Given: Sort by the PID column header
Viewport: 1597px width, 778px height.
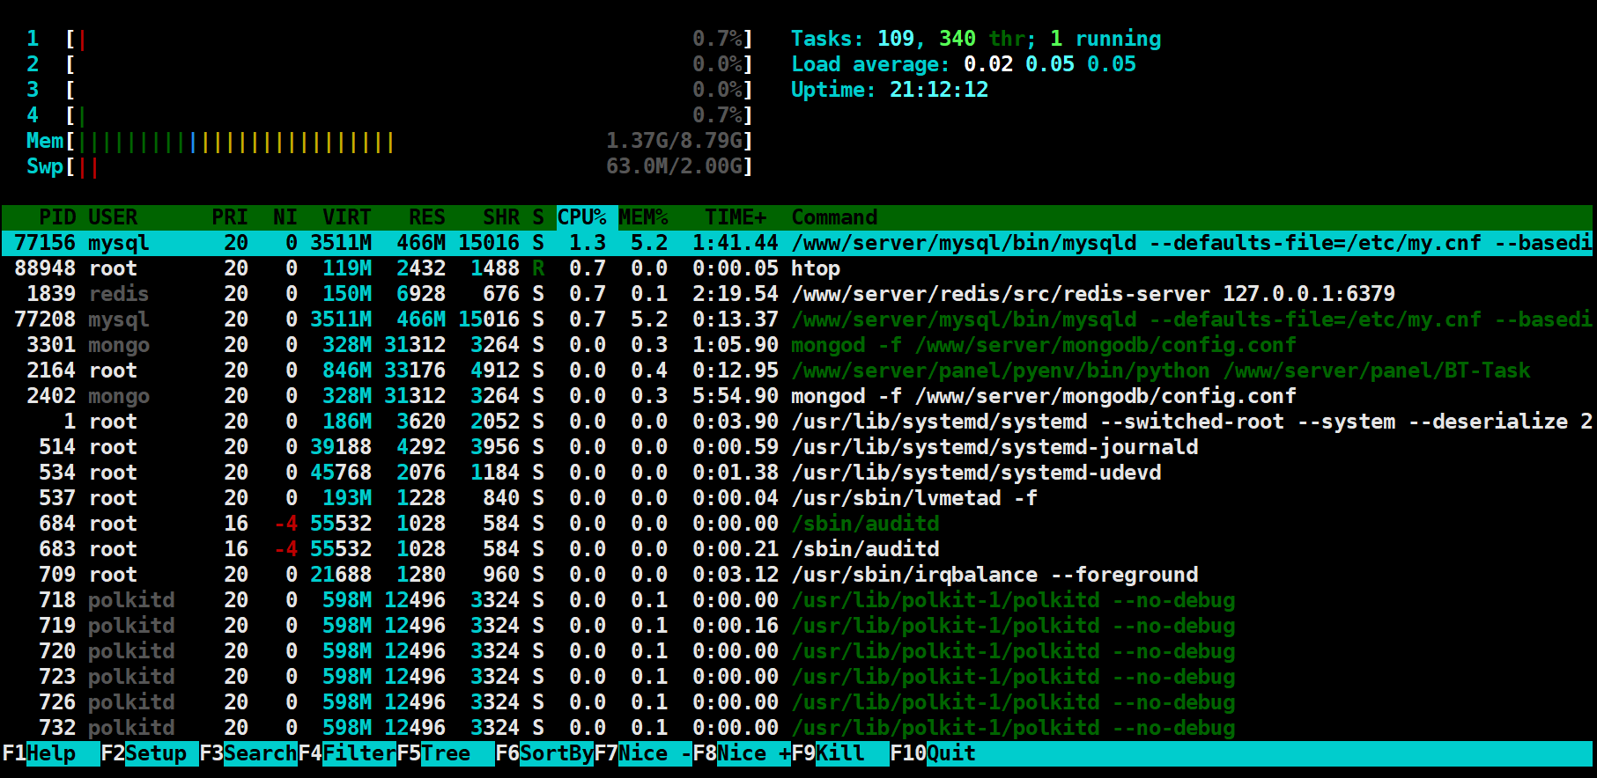Looking at the screenshot, I should click(x=57, y=217).
